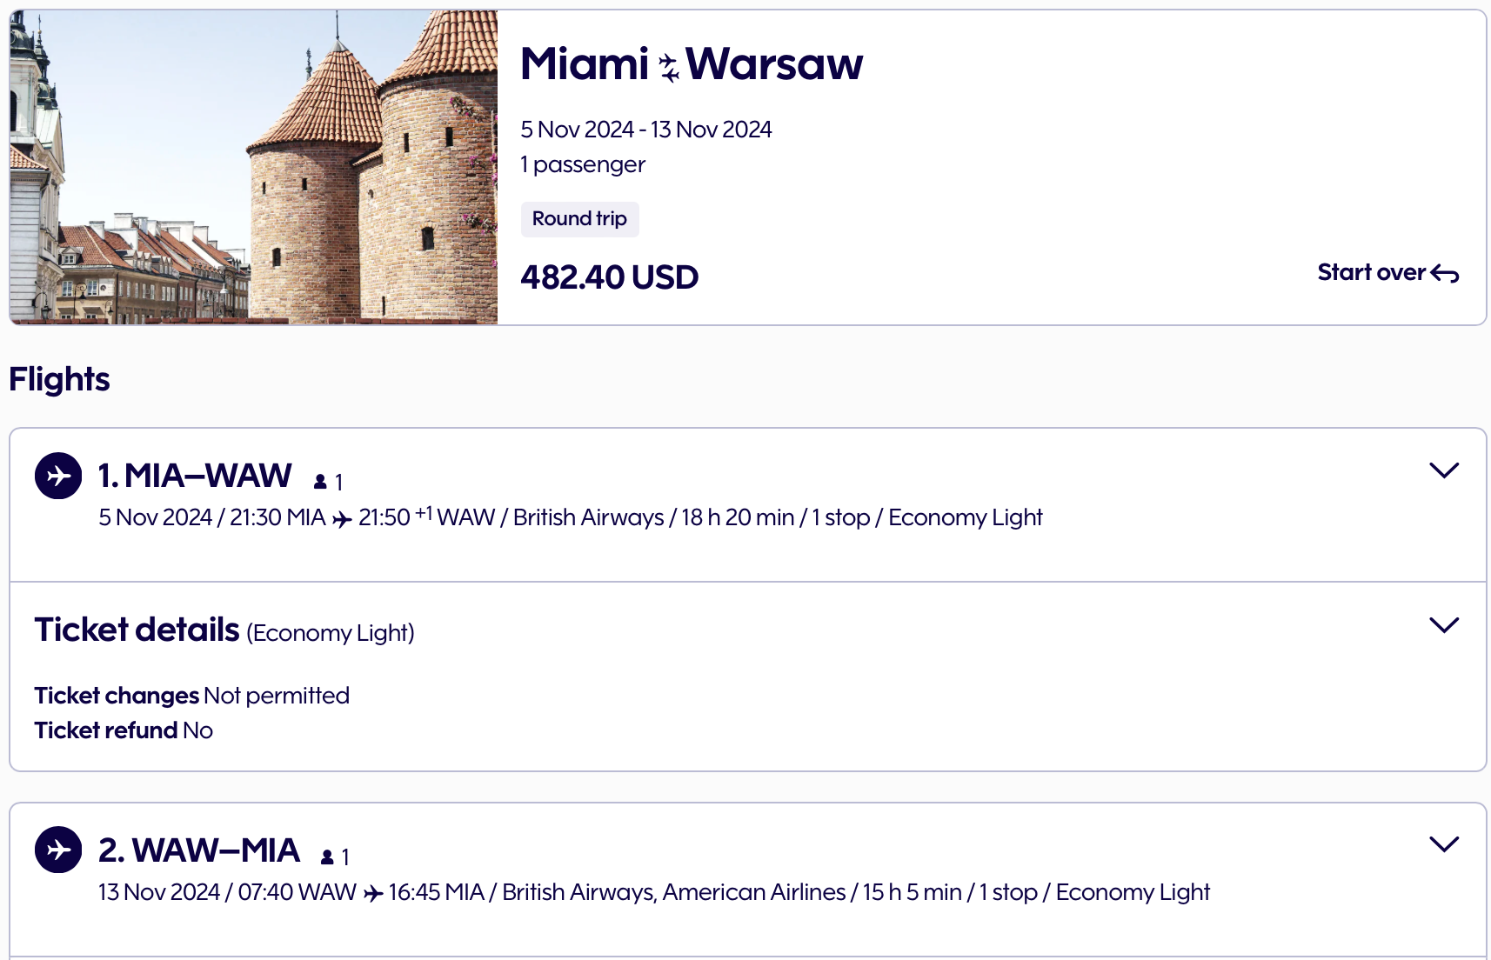This screenshot has height=960, width=1491.
Task: Click the Miami Warsaw trip title
Action: (691, 64)
